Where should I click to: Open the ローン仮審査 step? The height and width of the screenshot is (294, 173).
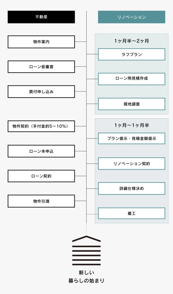pos(41,67)
